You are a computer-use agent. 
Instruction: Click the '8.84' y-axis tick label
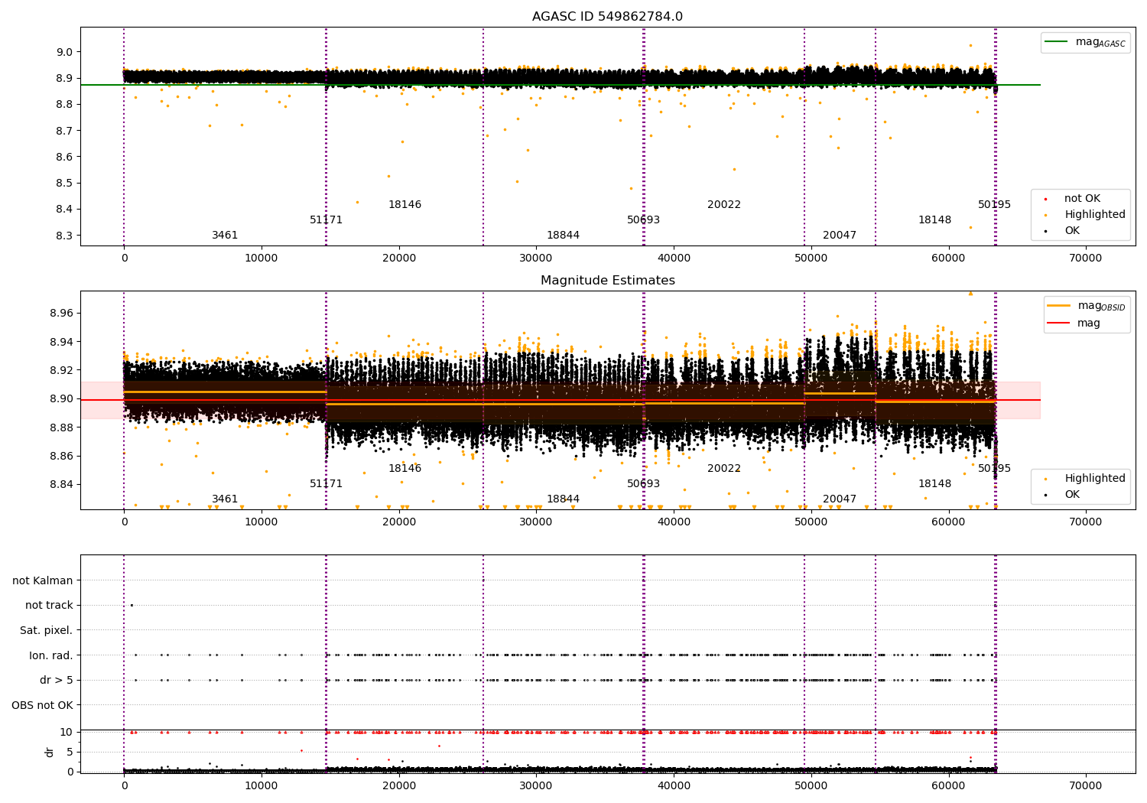point(60,485)
